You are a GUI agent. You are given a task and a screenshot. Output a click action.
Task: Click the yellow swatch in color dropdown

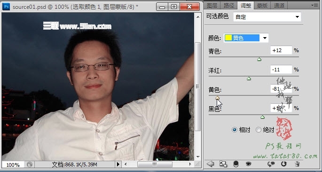point(228,38)
